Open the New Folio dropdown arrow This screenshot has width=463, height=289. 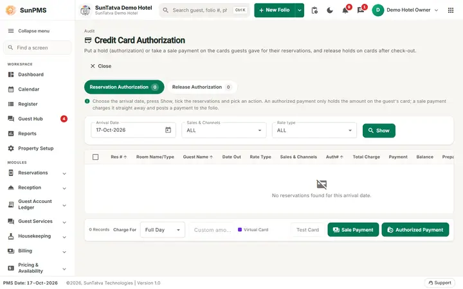point(300,10)
